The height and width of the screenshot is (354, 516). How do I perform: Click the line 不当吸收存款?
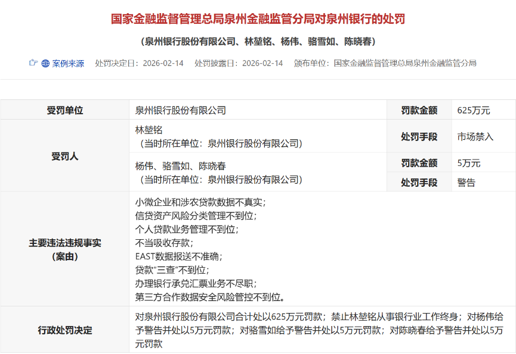point(164,243)
